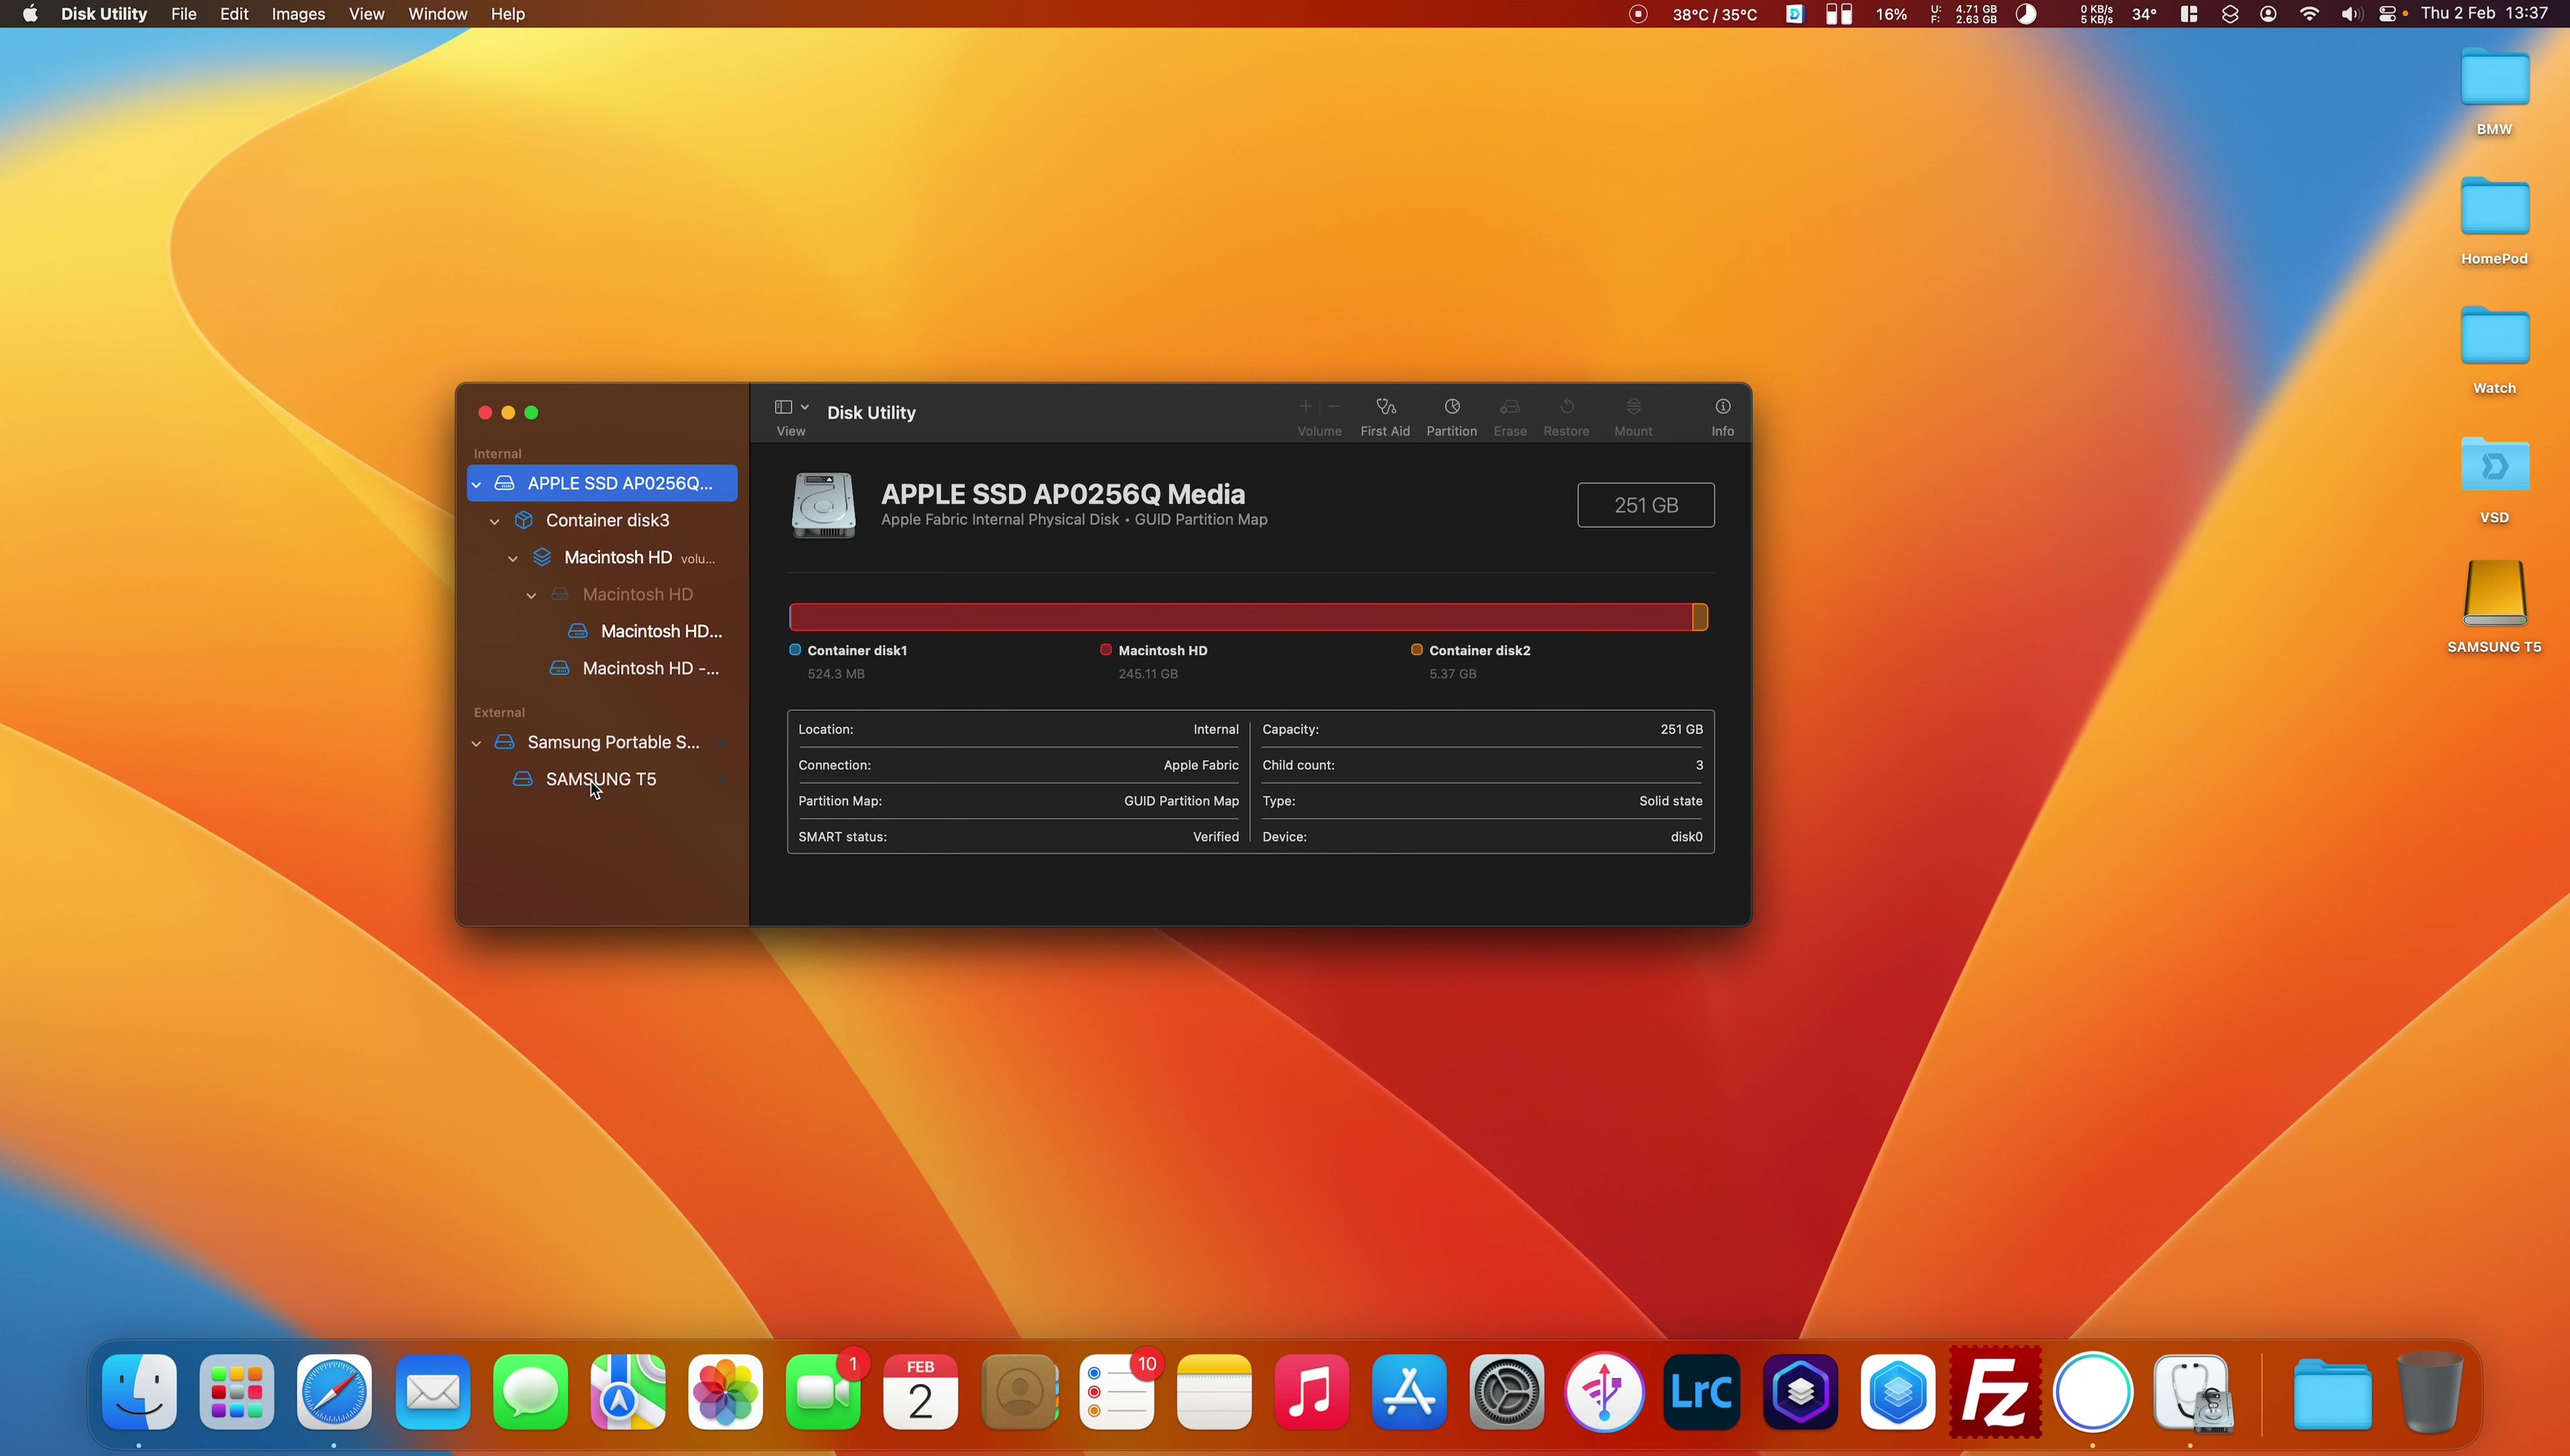
Task: Click the Container disk1 blue legend swatch
Action: coord(795,649)
